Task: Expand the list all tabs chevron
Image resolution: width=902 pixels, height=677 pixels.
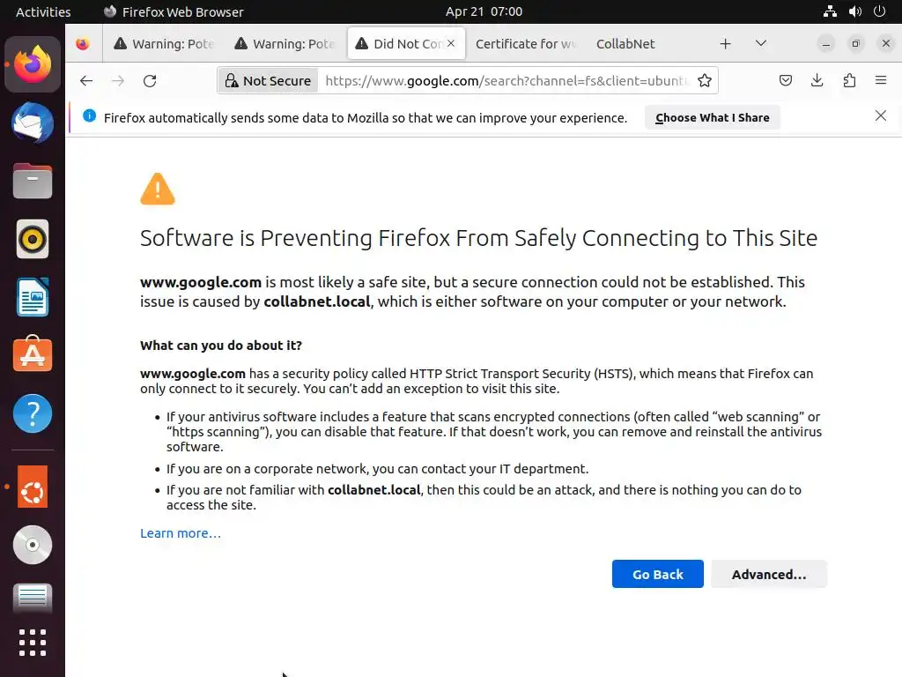Action: click(761, 43)
